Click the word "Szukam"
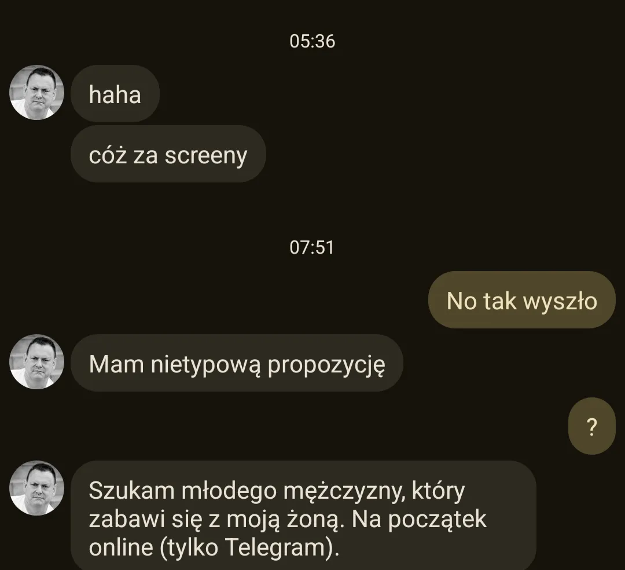The image size is (625, 570). pyautogui.click(x=131, y=491)
